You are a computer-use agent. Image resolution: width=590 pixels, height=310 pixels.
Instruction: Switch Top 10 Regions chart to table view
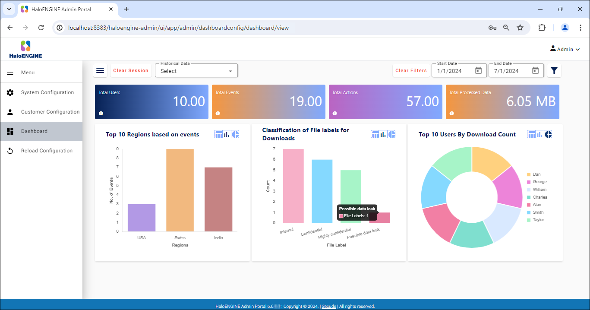tap(218, 134)
